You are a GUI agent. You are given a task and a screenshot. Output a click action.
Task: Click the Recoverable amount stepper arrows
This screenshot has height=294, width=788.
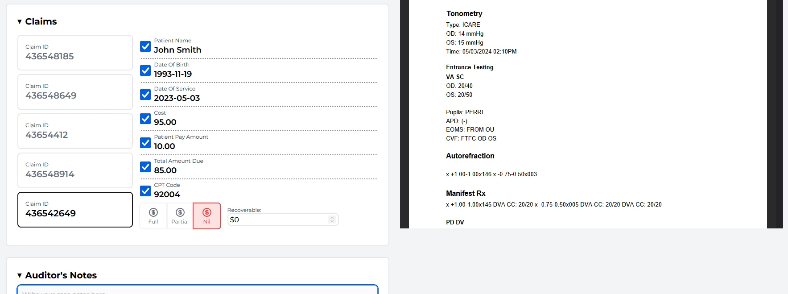pyautogui.click(x=332, y=219)
